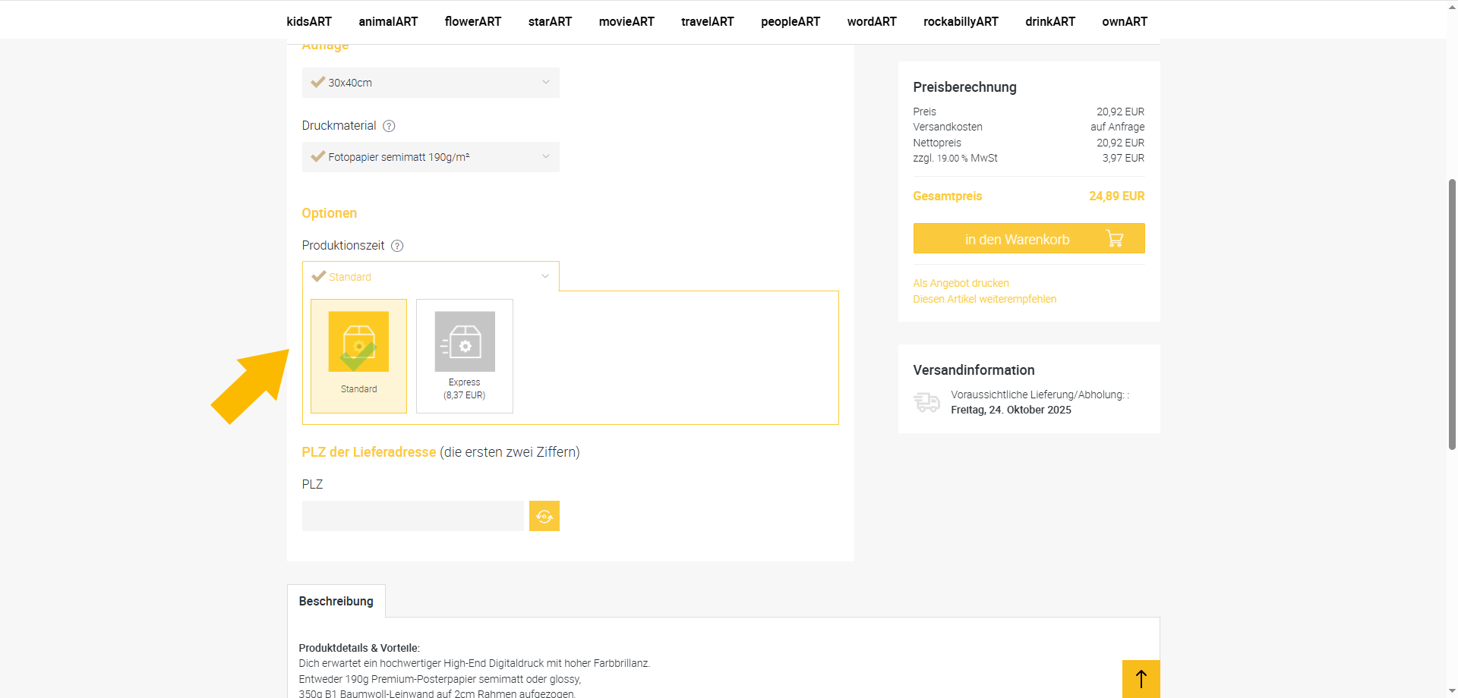Go to the rockabillyART category
The image size is (1458, 698).
click(961, 22)
